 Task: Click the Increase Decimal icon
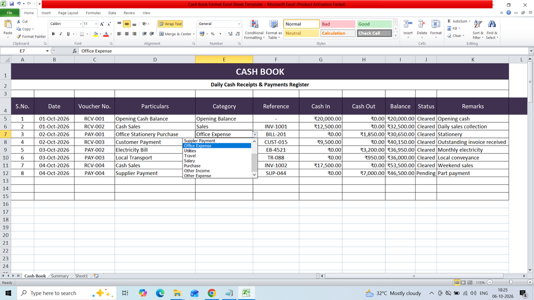tap(230, 34)
